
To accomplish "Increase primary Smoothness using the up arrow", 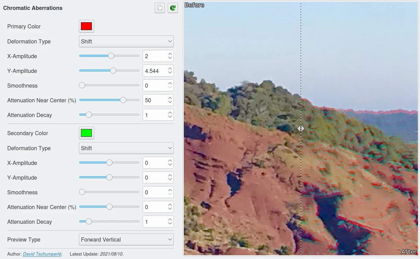I will [170, 83].
